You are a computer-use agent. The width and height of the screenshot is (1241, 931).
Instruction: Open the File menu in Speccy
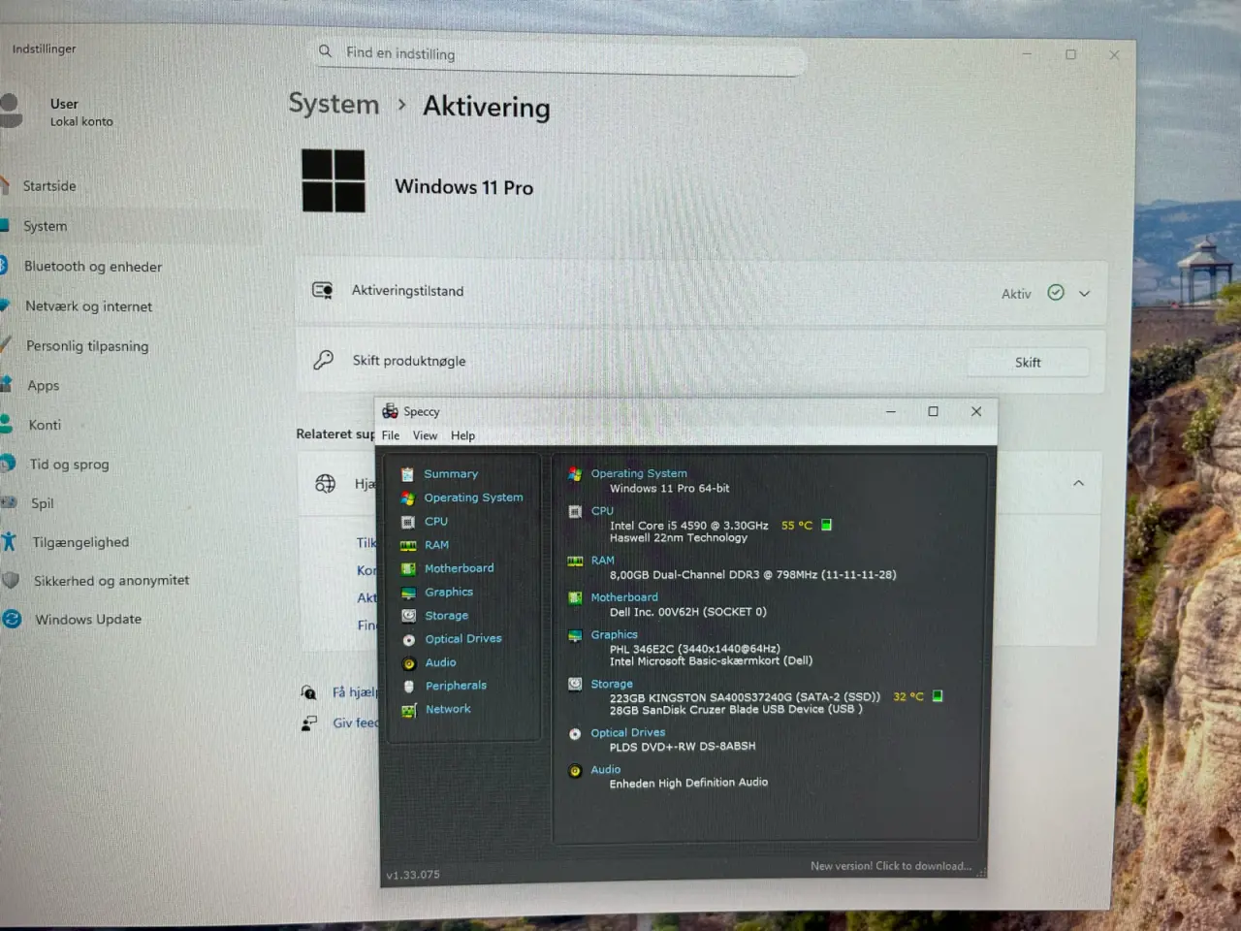pyautogui.click(x=391, y=435)
